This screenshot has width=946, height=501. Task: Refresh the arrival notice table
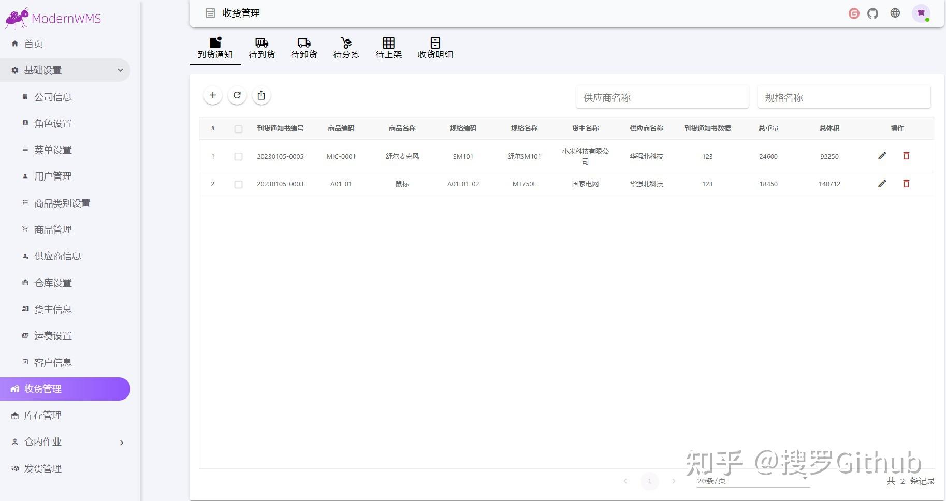237,95
